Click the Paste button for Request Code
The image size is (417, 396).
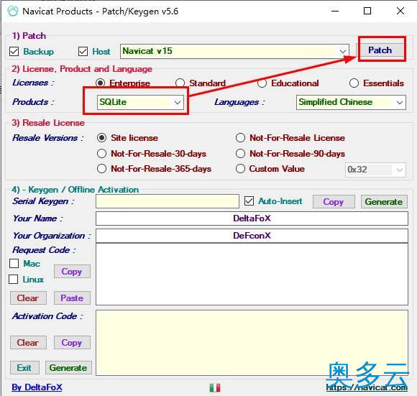pos(72,298)
